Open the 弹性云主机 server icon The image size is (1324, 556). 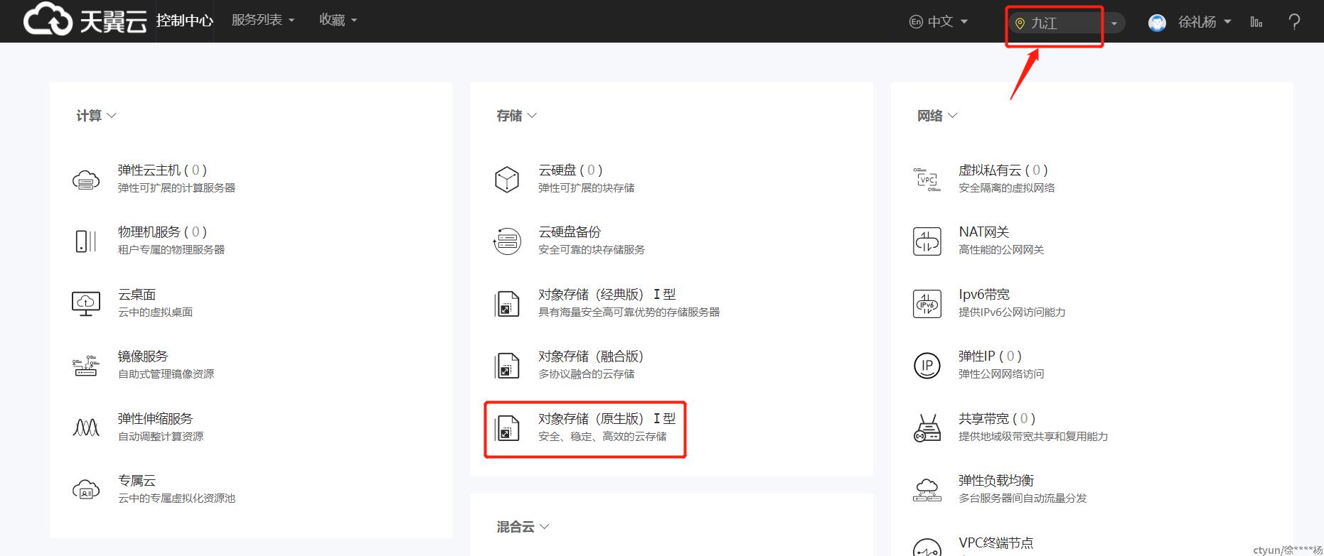coord(86,180)
